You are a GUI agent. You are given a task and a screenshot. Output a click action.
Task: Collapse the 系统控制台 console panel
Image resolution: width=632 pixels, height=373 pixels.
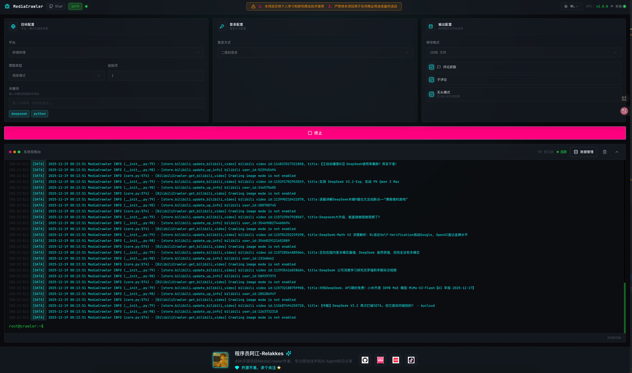tap(617, 152)
